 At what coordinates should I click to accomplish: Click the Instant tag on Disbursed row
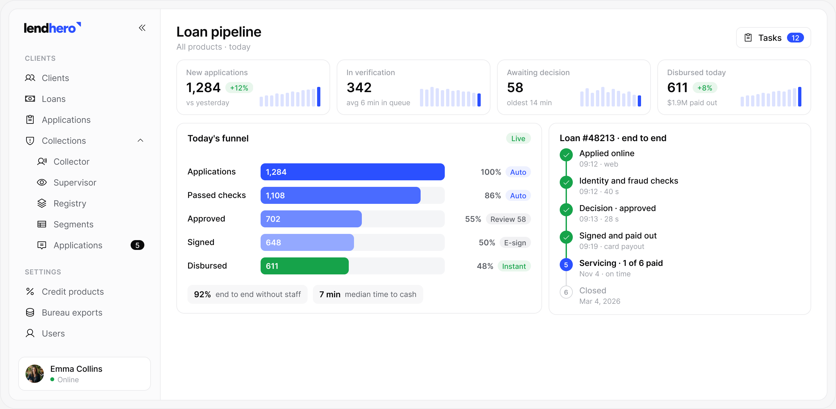pyautogui.click(x=514, y=266)
